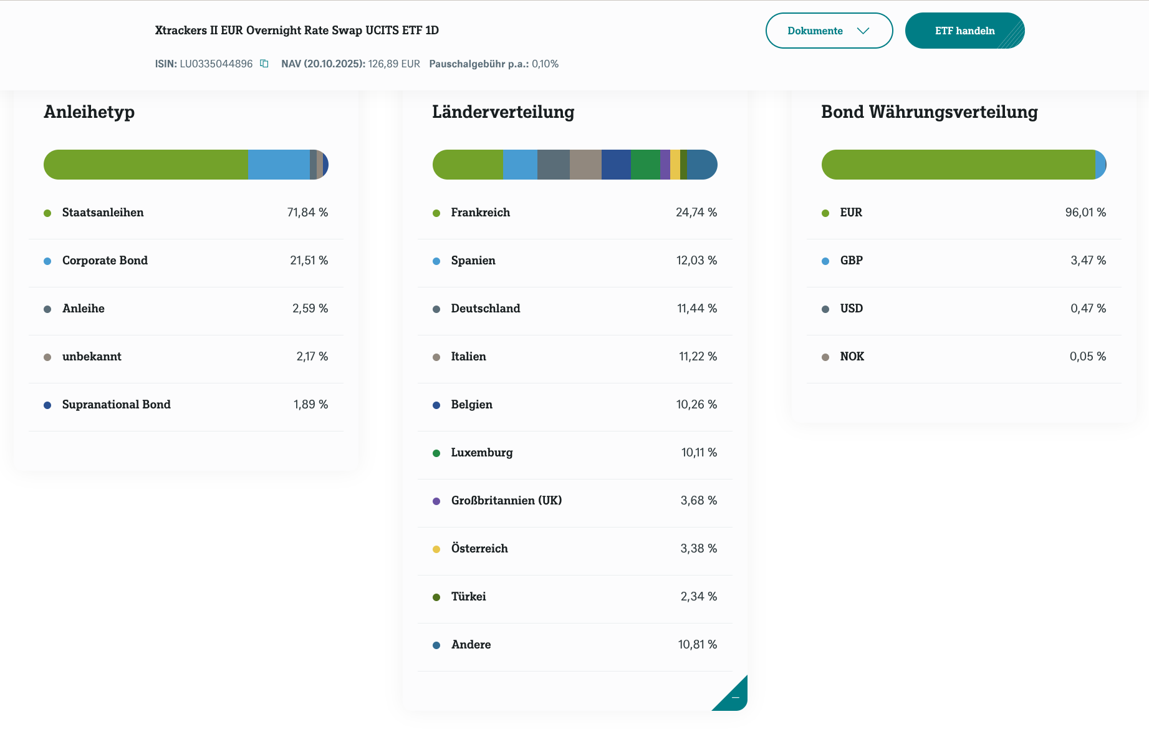1149x747 pixels.
Task: Click the dark blue dot beside Supranational Bond
Action: [x=47, y=405]
